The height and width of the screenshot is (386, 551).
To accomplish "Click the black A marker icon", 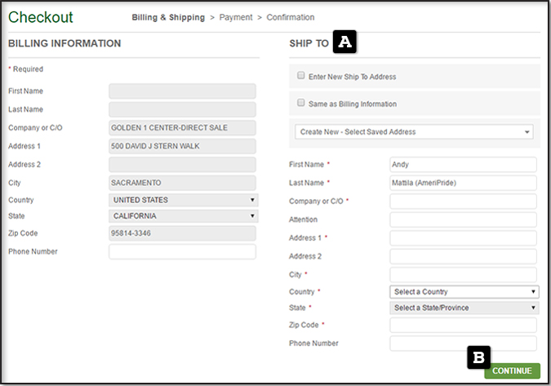I will [344, 42].
